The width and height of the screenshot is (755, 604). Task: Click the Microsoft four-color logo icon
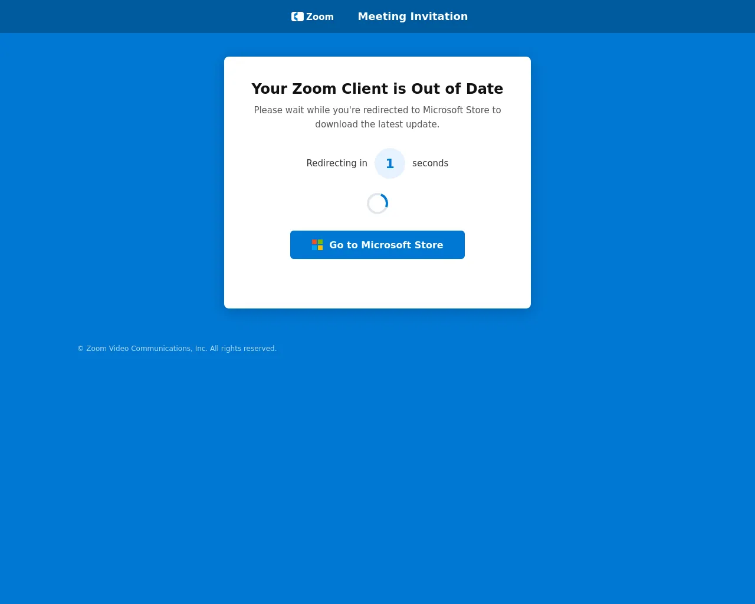coord(317,245)
